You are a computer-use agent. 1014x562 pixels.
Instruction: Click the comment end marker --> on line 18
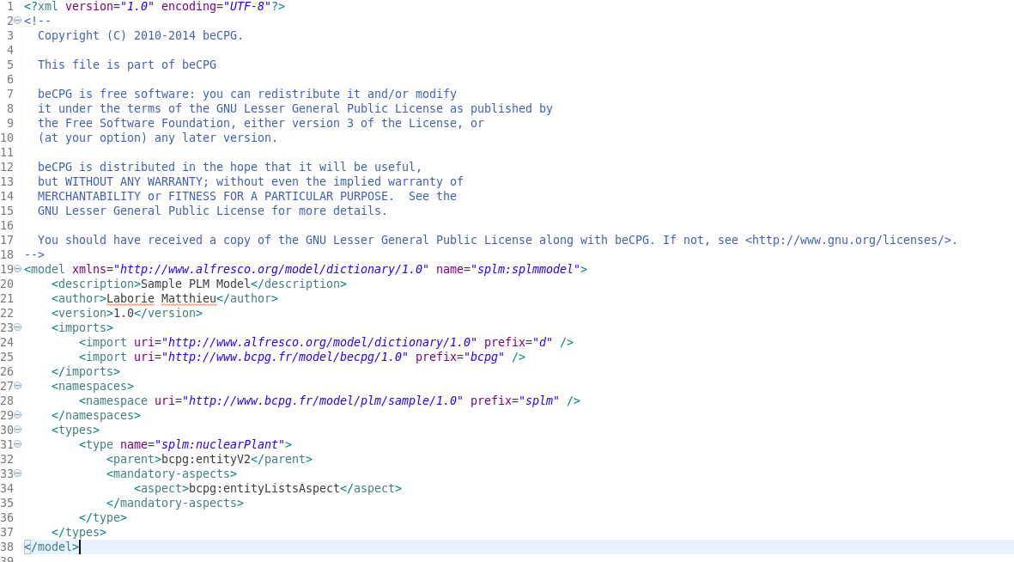34,254
